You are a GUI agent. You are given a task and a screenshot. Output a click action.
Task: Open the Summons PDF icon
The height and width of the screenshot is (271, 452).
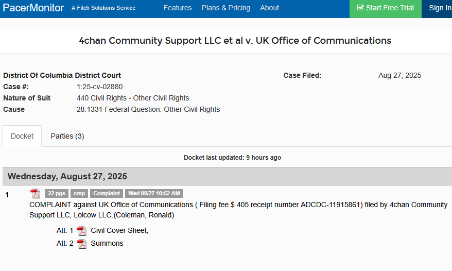[81, 244]
